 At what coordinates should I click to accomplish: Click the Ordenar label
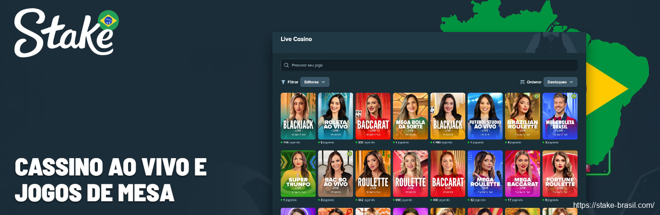pos(534,82)
